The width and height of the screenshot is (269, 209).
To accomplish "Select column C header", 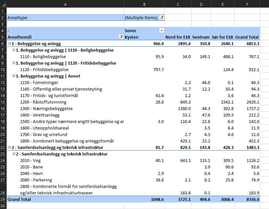I will coord(178,4).
